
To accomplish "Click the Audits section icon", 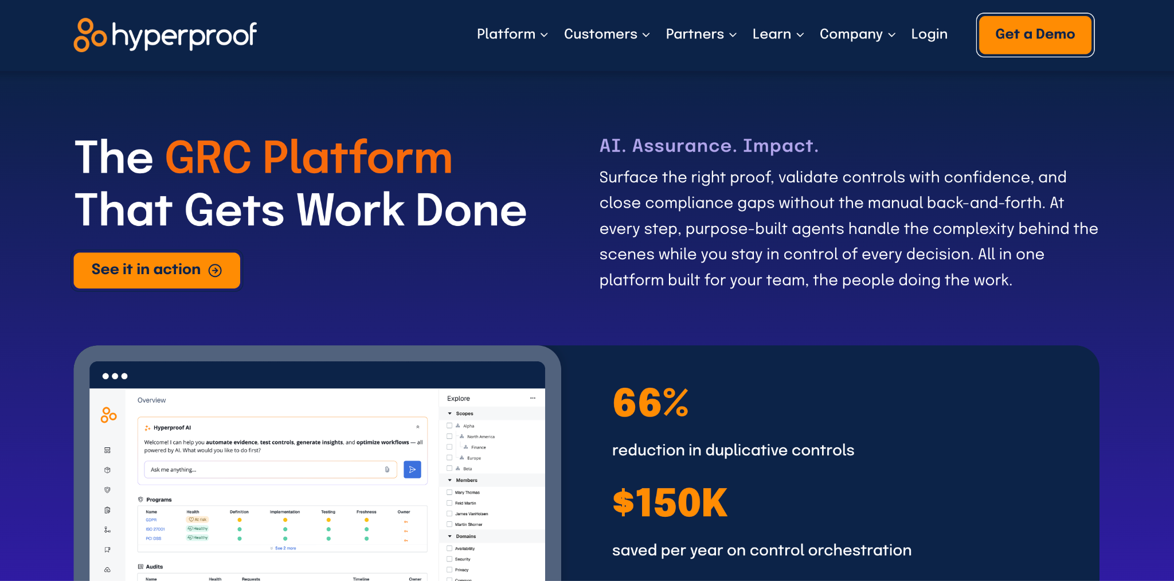I will pyautogui.click(x=140, y=567).
